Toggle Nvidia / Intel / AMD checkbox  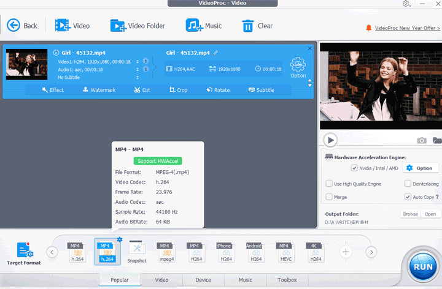354,168
